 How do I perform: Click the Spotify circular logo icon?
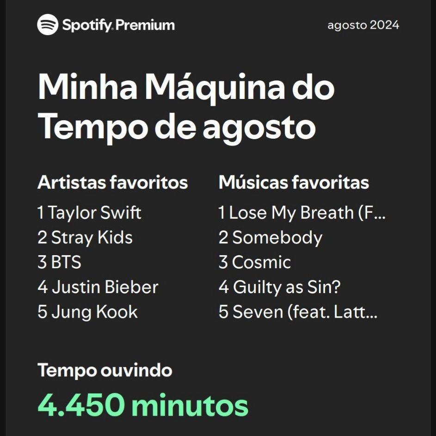tap(48, 25)
